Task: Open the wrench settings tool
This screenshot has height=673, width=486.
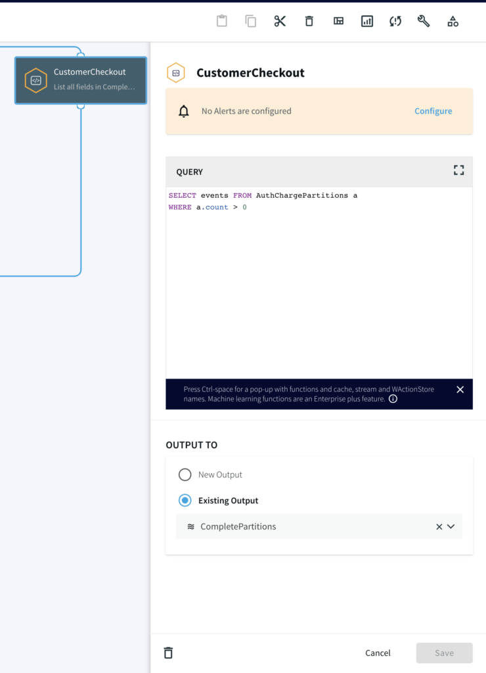Action: 424,21
